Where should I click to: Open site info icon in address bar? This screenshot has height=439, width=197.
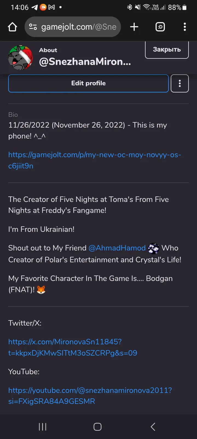click(x=33, y=27)
